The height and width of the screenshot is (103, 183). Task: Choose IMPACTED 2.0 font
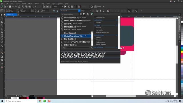pos(76,27)
